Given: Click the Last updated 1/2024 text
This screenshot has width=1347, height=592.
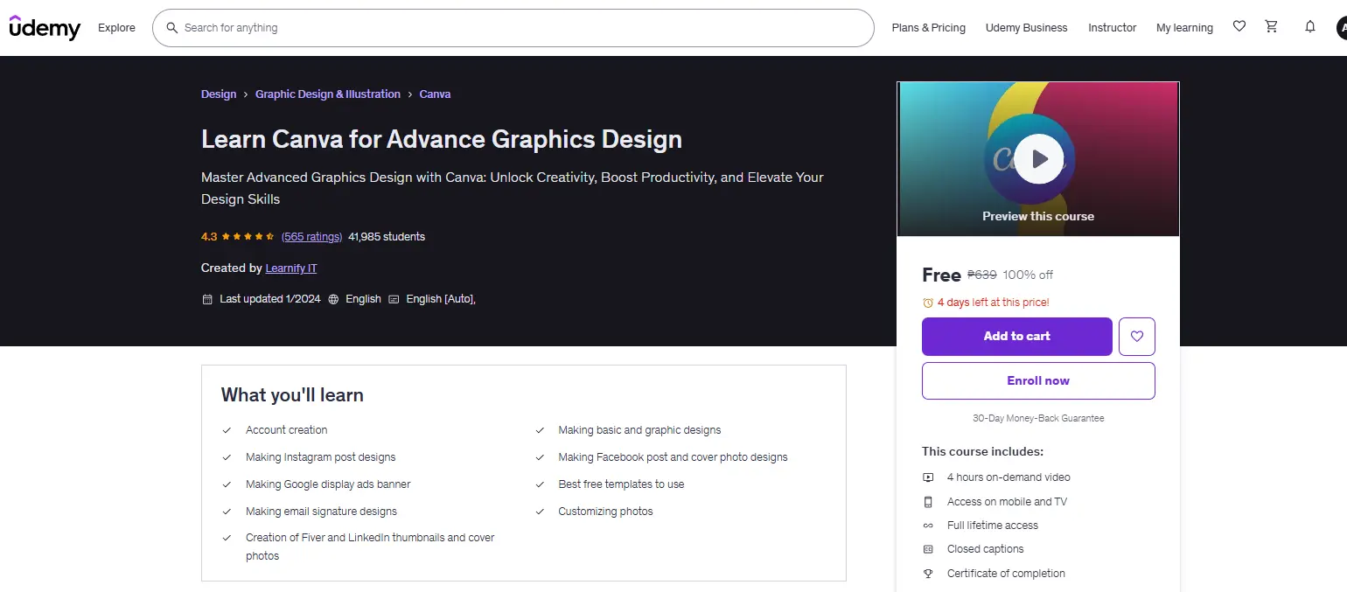Looking at the screenshot, I should click(270, 299).
